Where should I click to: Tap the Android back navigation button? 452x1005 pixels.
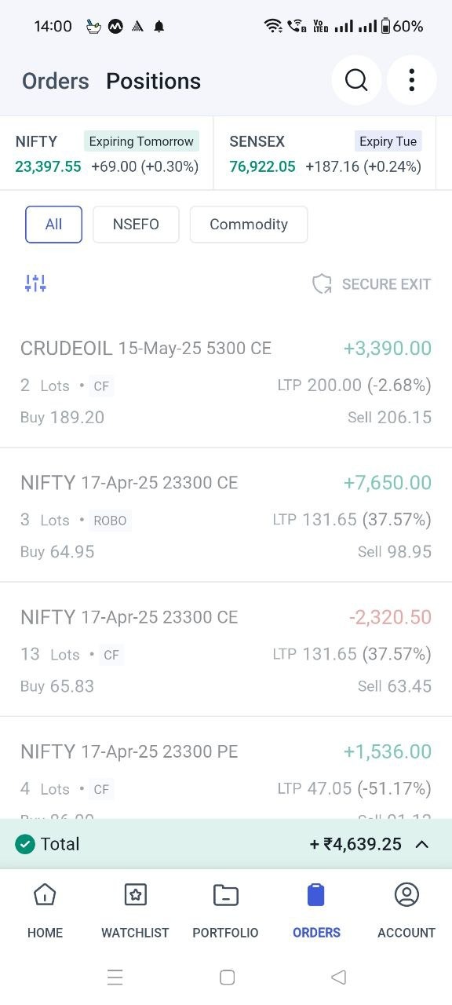click(x=338, y=977)
